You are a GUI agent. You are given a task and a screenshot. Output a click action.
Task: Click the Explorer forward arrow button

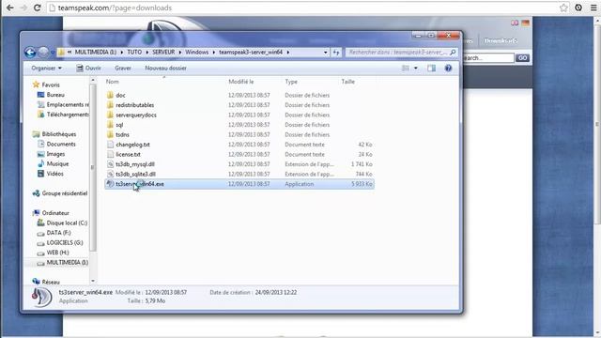[x=43, y=52]
